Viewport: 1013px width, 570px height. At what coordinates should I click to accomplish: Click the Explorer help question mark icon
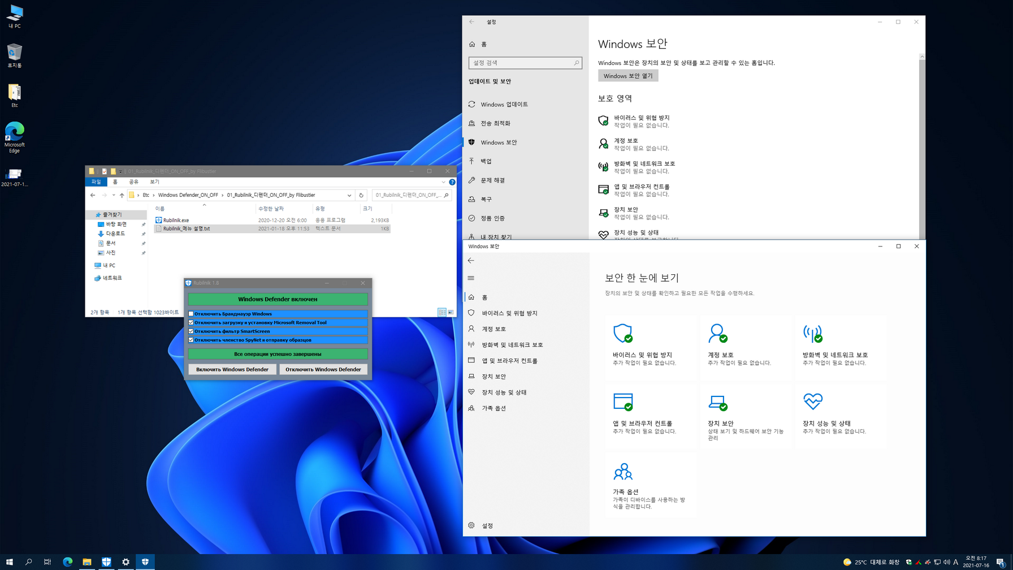[x=452, y=182]
